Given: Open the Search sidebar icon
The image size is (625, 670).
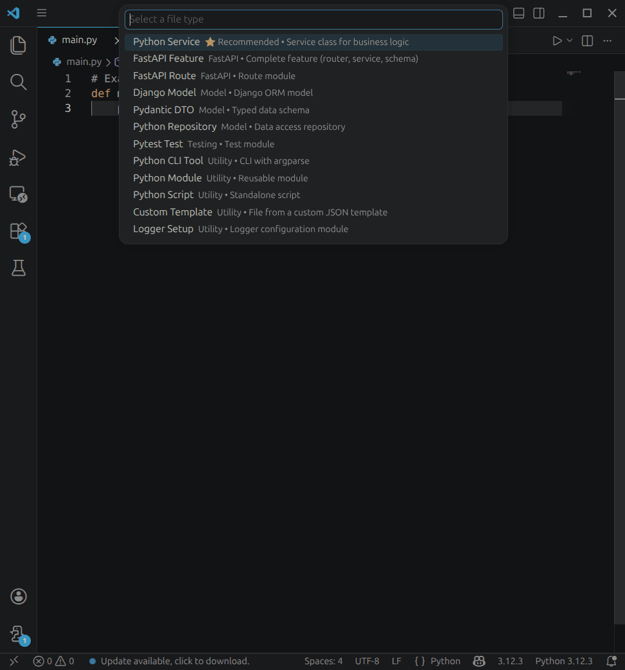Looking at the screenshot, I should coord(18,82).
